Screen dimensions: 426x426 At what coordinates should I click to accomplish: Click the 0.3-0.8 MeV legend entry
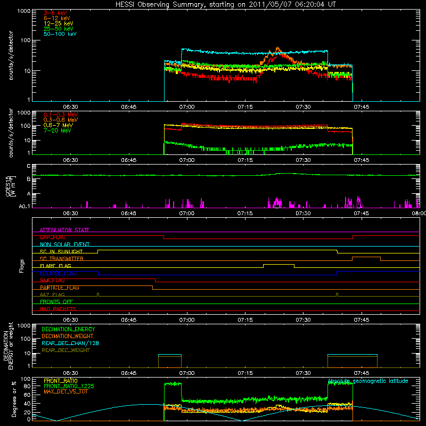(61, 120)
